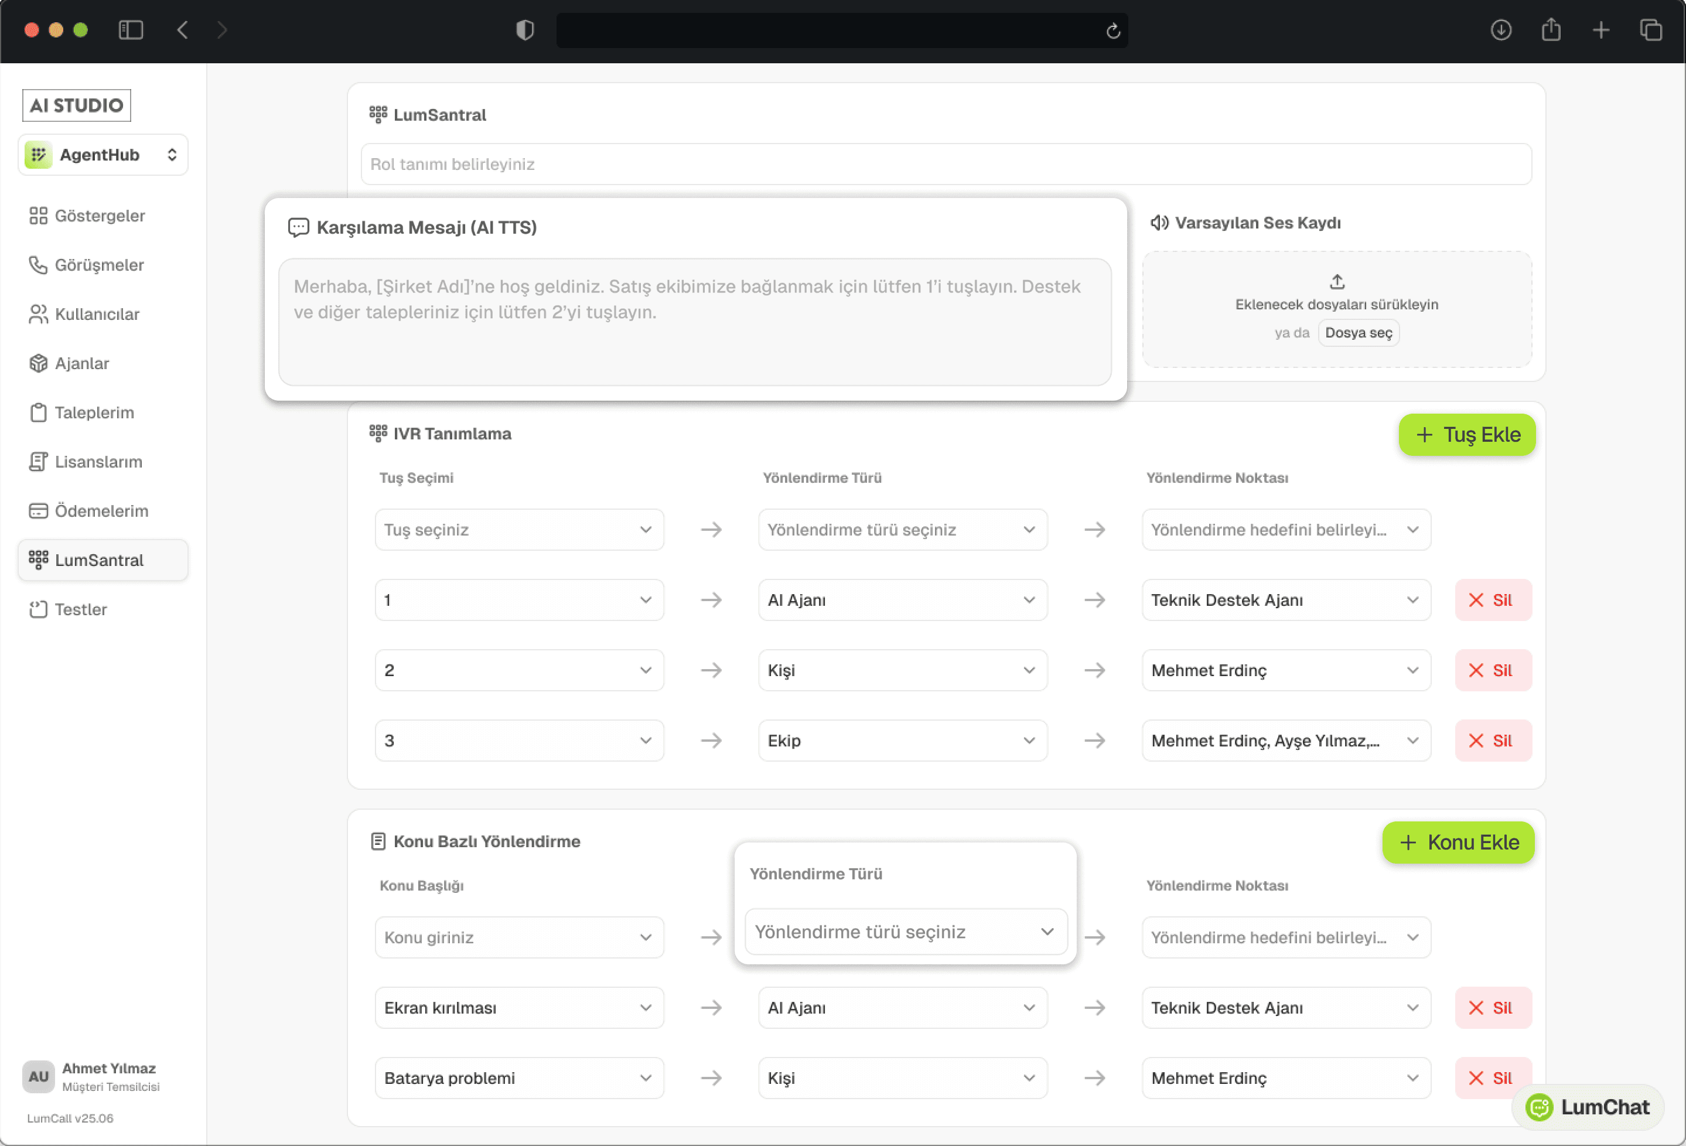This screenshot has height=1146, width=1686.
Task: Expand the Teknik Destek Ajanı dropdown for key 1
Action: (1285, 600)
